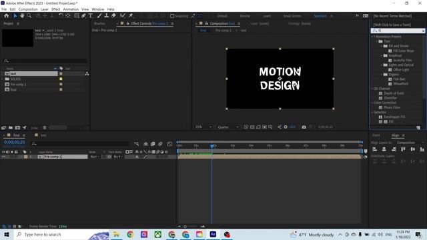Open the Layer menu
The width and height of the screenshot is (427, 240).
point(45,9)
